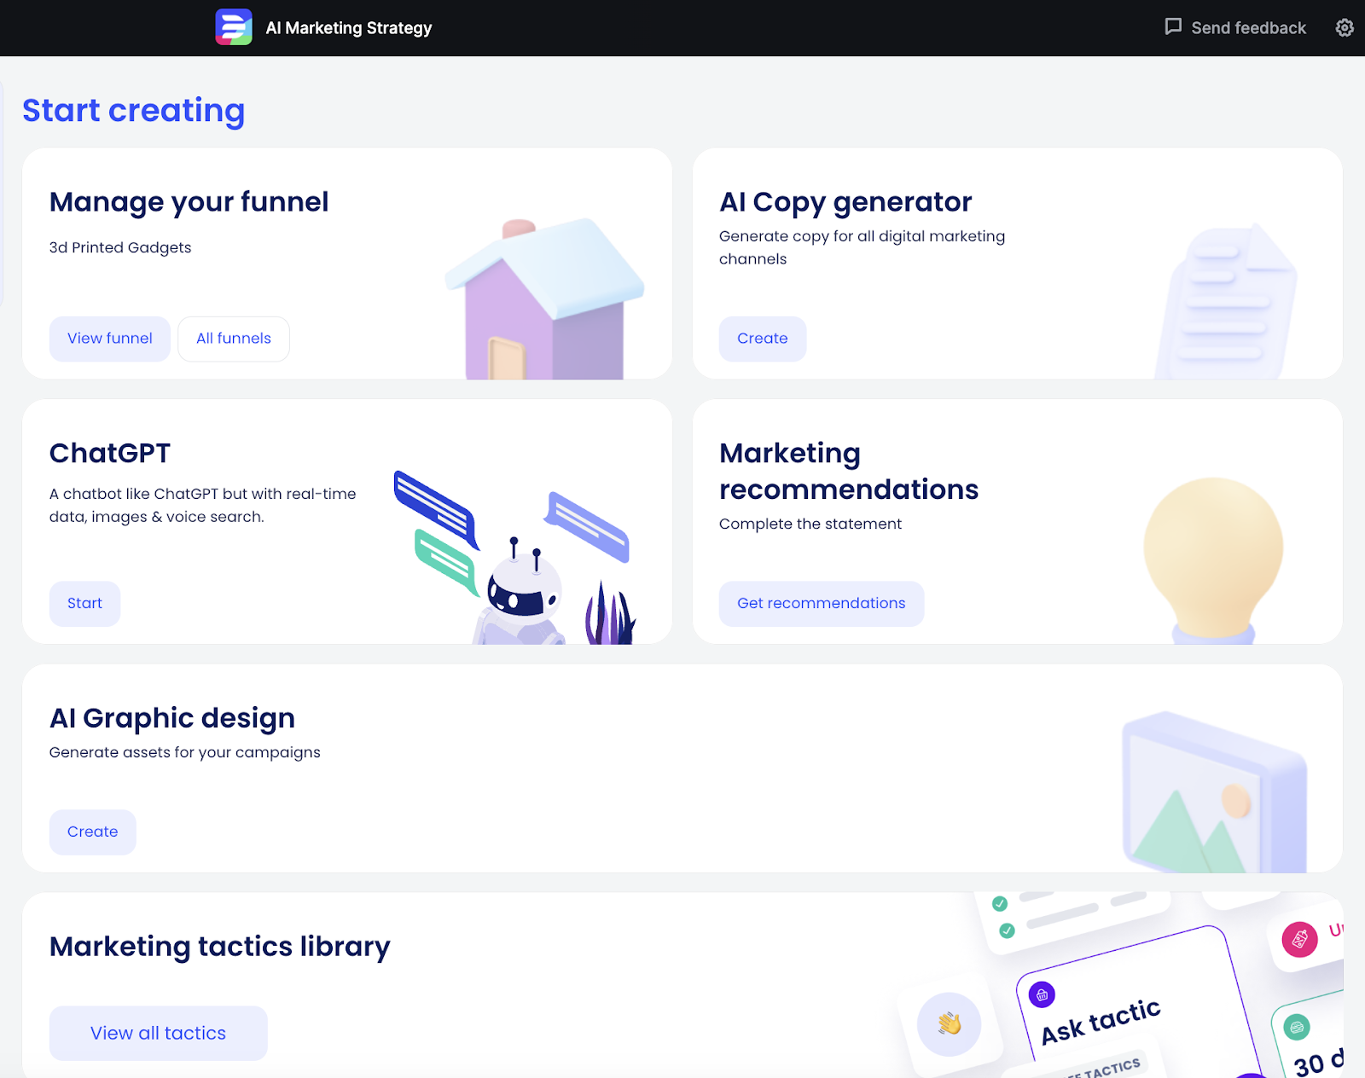1365x1078 pixels.
Task: Start the ChatGPT chatbot
Action: pyautogui.click(x=84, y=603)
